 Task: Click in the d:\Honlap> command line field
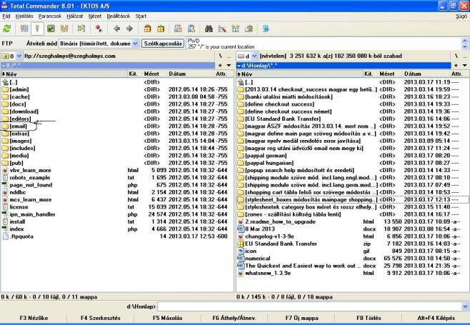click(309, 306)
